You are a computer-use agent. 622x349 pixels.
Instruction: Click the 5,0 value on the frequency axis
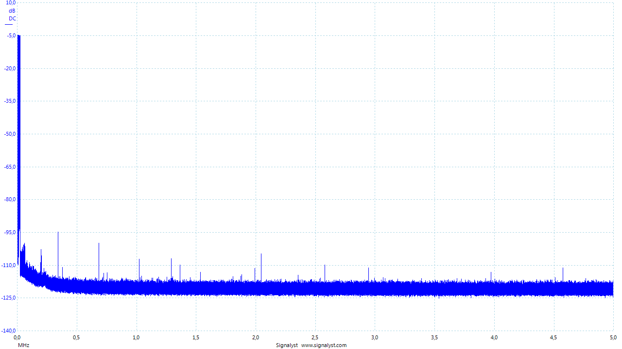pos(613,337)
